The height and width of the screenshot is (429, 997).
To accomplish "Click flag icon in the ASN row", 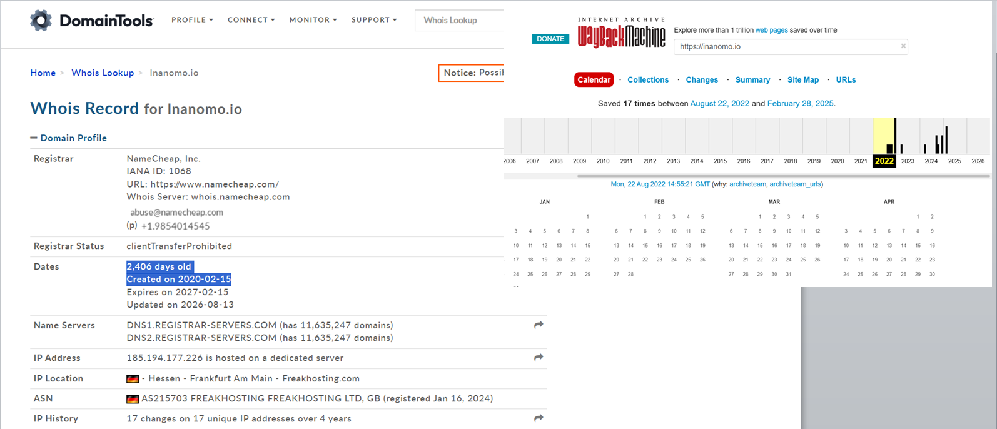I will (133, 399).
